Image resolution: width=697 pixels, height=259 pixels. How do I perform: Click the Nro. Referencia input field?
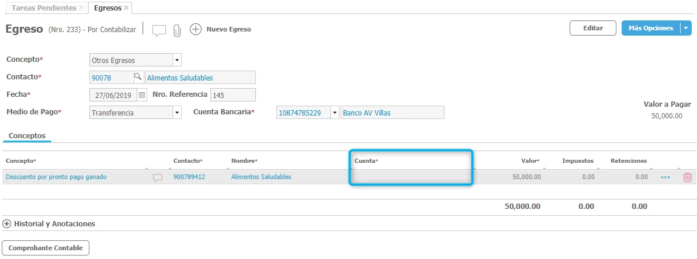point(233,94)
